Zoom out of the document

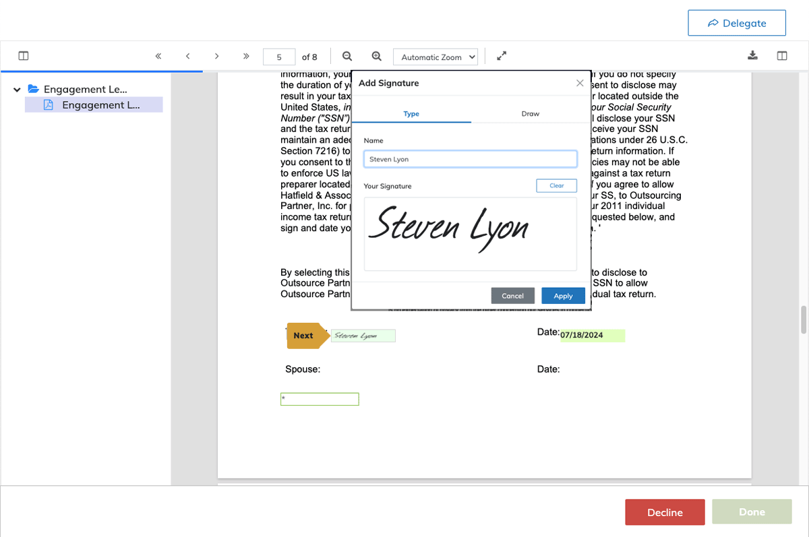coord(347,57)
